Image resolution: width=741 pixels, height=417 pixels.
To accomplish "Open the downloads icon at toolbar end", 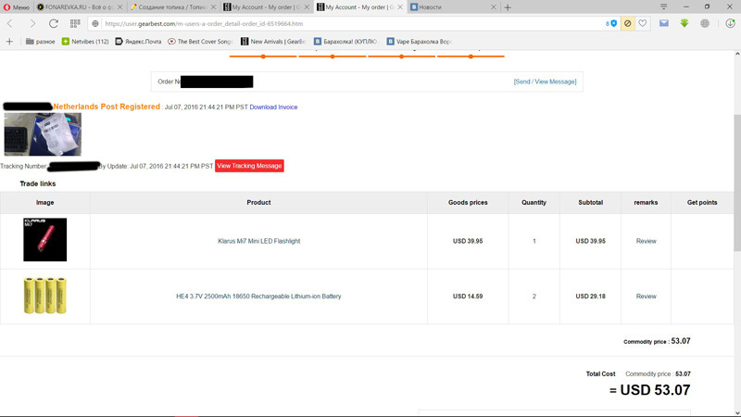I will [x=730, y=23].
